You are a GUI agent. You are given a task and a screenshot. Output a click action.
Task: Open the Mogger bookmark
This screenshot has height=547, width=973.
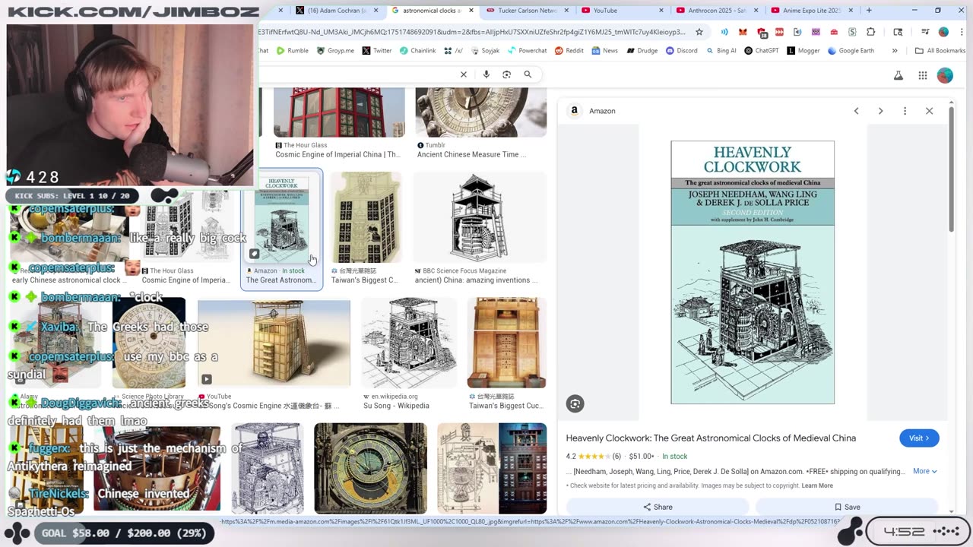(803, 51)
